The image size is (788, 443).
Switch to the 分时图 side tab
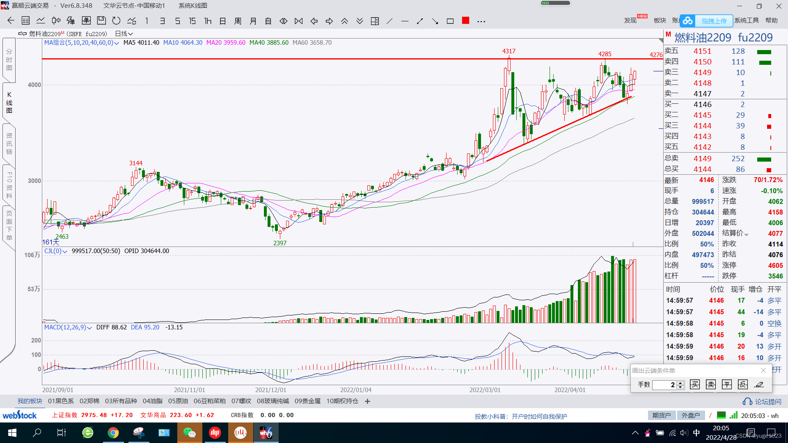[9, 60]
